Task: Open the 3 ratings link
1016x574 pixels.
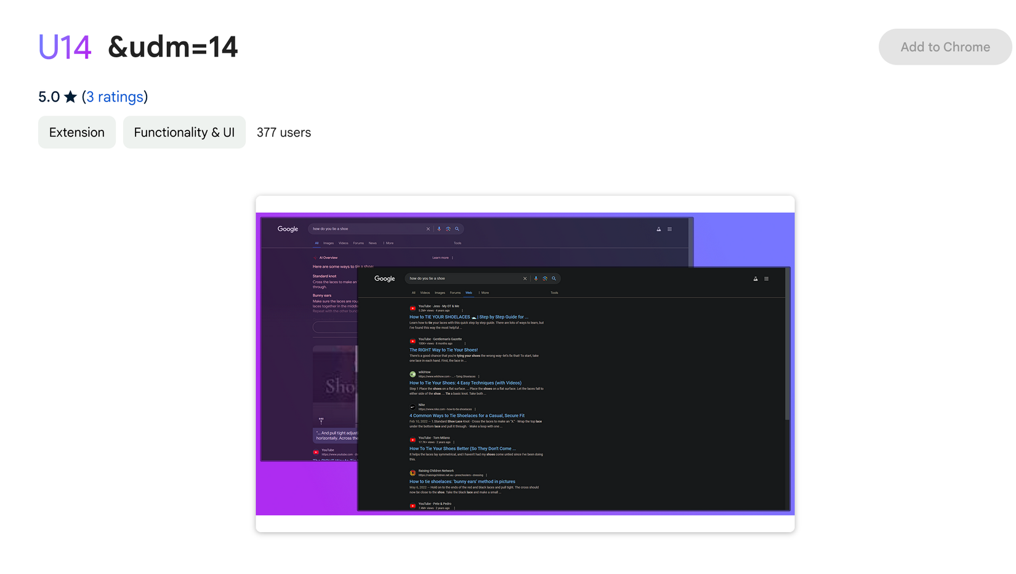Action: pos(115,97)
